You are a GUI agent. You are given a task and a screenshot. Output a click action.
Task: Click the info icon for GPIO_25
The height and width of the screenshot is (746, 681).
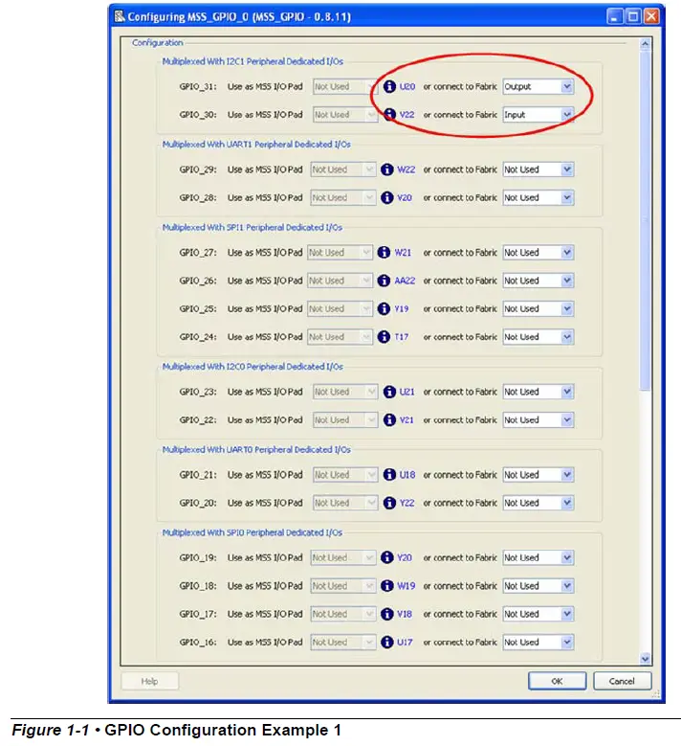[384, 308]
